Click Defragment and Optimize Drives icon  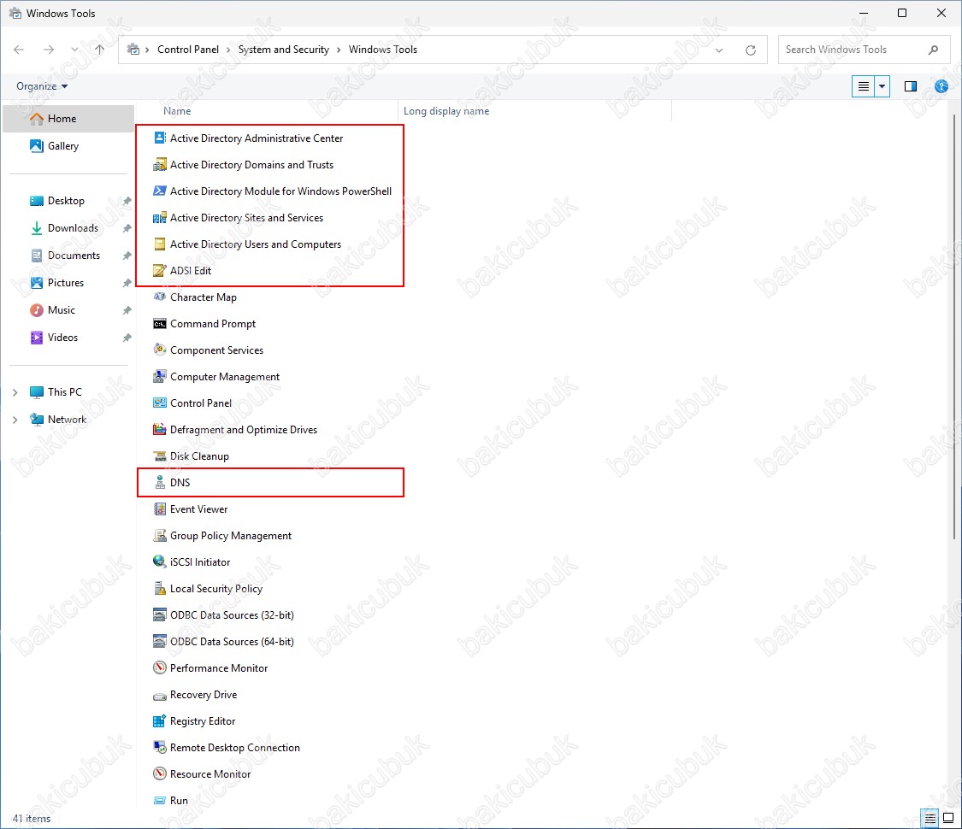tap(160, 429)
